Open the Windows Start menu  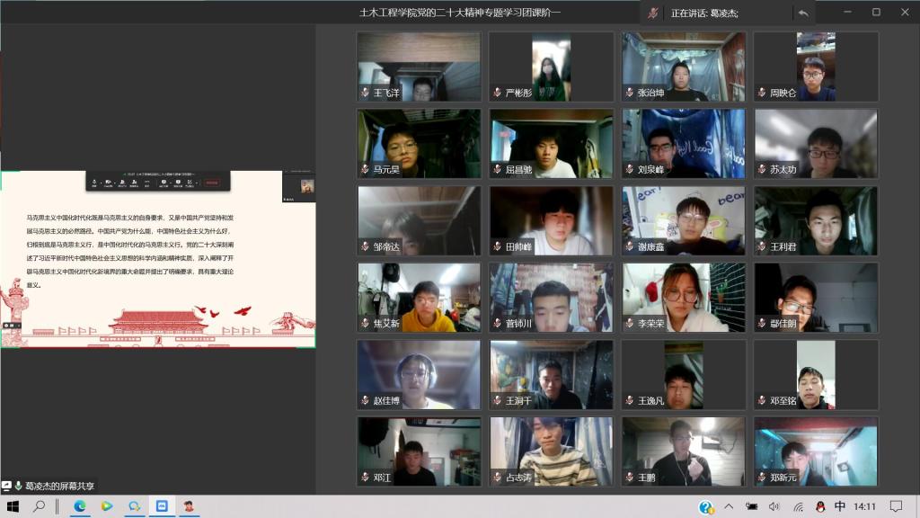(13, 506)
